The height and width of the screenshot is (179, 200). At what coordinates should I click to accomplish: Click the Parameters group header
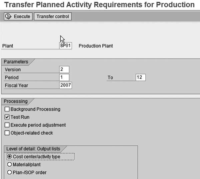click(x=16, y=62)
